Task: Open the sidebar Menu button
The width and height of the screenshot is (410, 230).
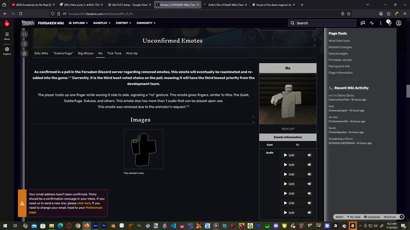Action: pyautogui.click(x=7, y=36)
